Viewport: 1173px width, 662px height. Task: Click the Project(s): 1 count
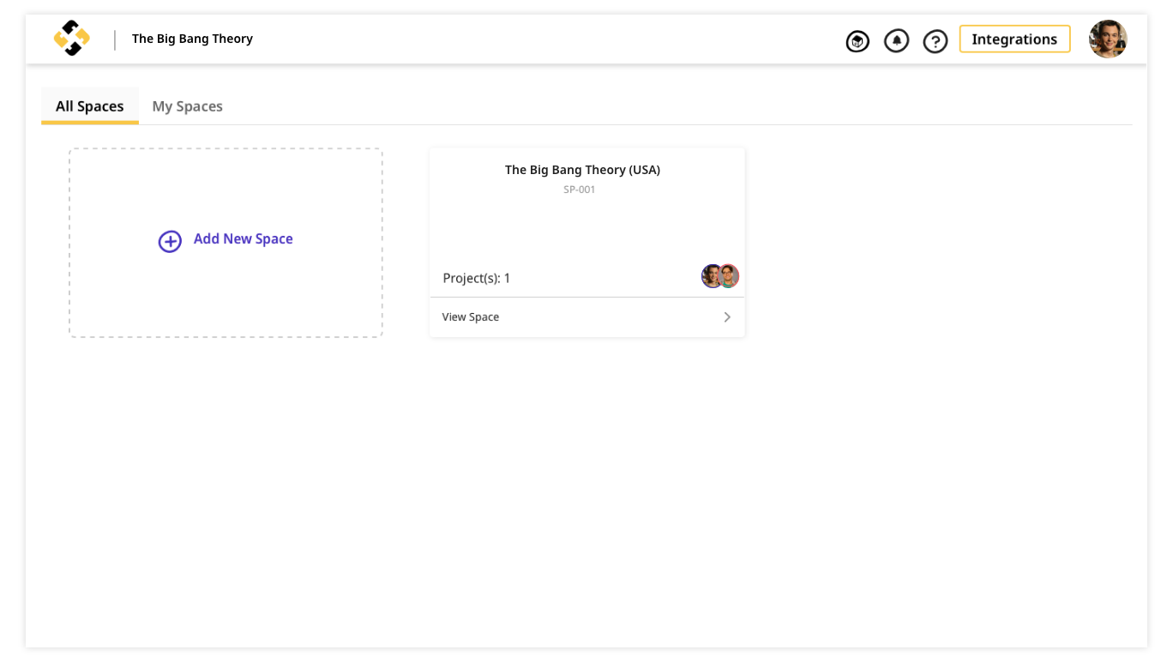point(477,278)
